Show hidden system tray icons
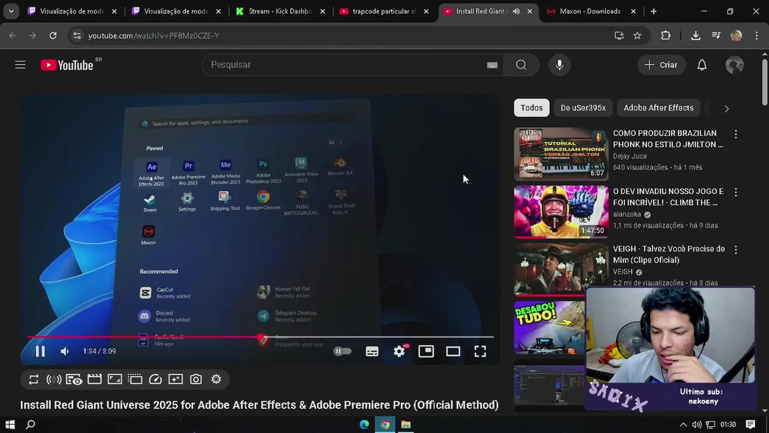 [683, 425]
